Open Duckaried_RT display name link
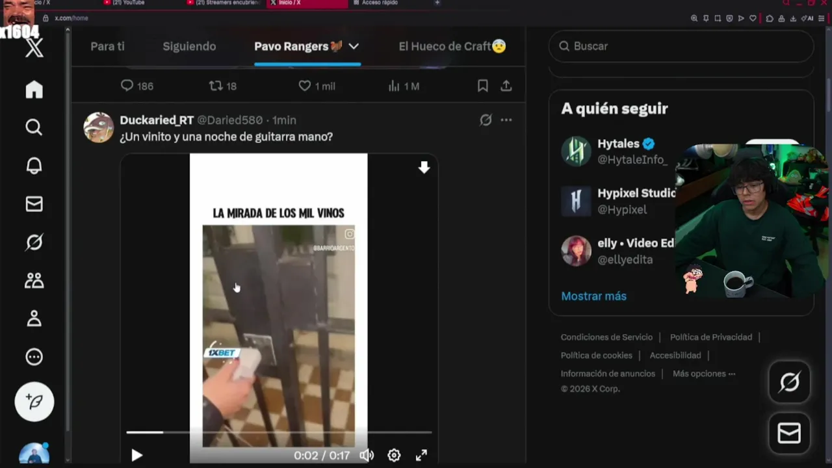Screen dimensions: 832x468 (157, 120)
